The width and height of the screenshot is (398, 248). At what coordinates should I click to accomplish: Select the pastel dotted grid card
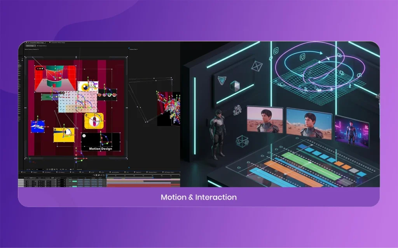pos(78,102)
